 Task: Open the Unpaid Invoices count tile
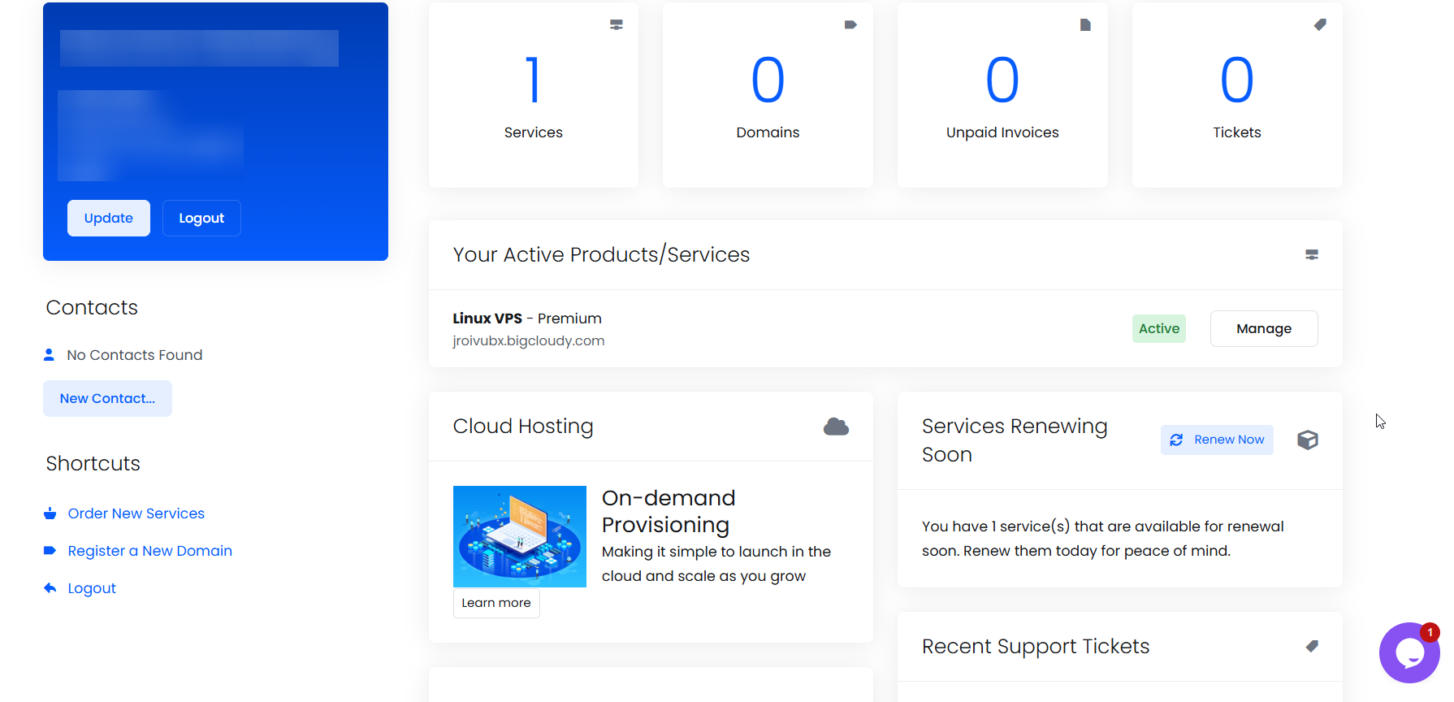1002,95
